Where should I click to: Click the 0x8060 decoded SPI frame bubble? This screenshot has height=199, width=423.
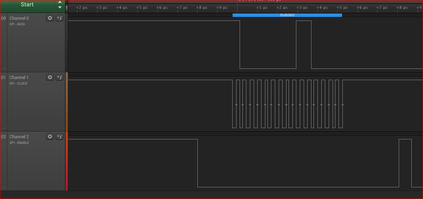pyautogui.click(x=288, y=15)
